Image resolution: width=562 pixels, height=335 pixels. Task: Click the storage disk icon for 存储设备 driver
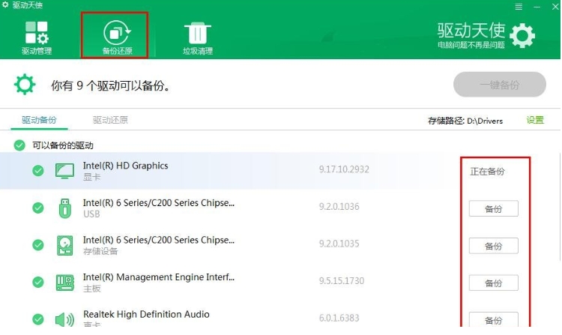[x=65, y=245]
